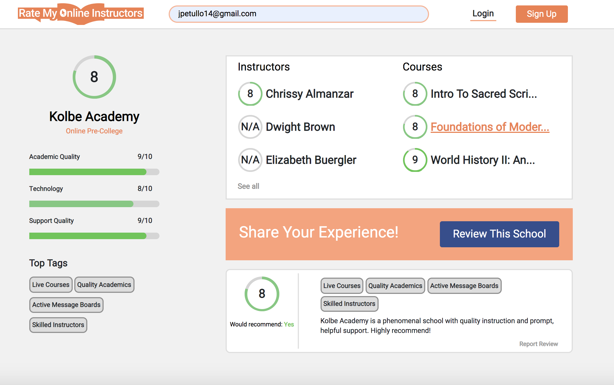
Task: Toggle the Quality Academics tag
Action: click(104, 285)
